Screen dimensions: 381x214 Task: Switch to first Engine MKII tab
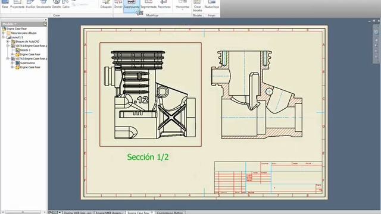[x=78, y=212]
